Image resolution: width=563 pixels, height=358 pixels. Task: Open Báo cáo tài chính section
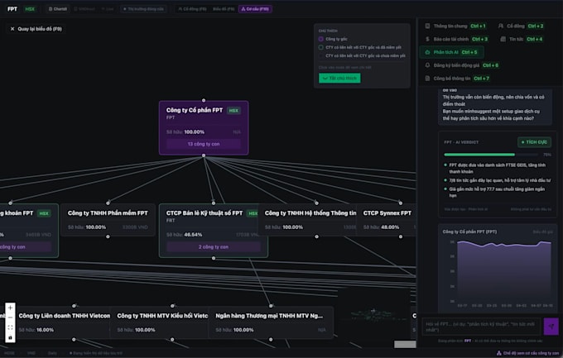pyautogui.click(x=457, y=39)
